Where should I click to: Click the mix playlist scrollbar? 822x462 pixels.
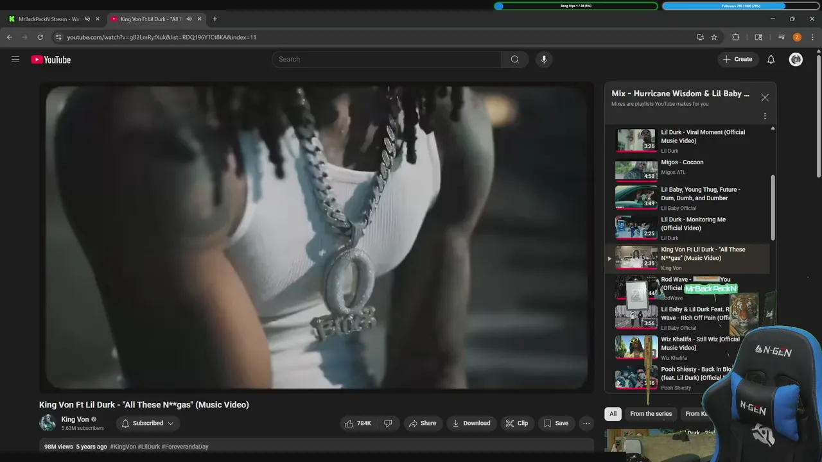point(773,208)
